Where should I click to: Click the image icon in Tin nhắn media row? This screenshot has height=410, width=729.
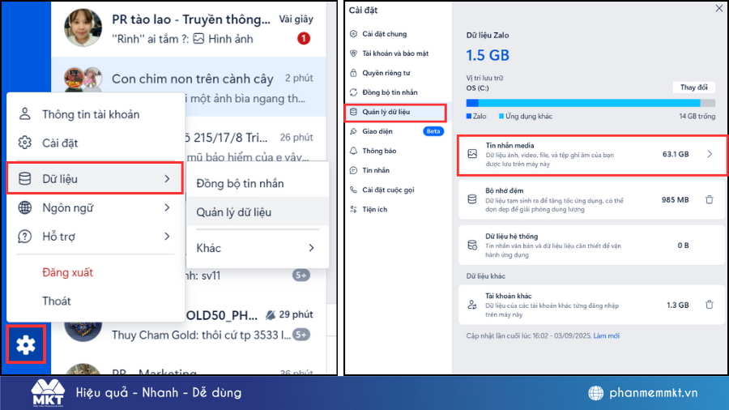pyautogui.click(x=472, y=154)
